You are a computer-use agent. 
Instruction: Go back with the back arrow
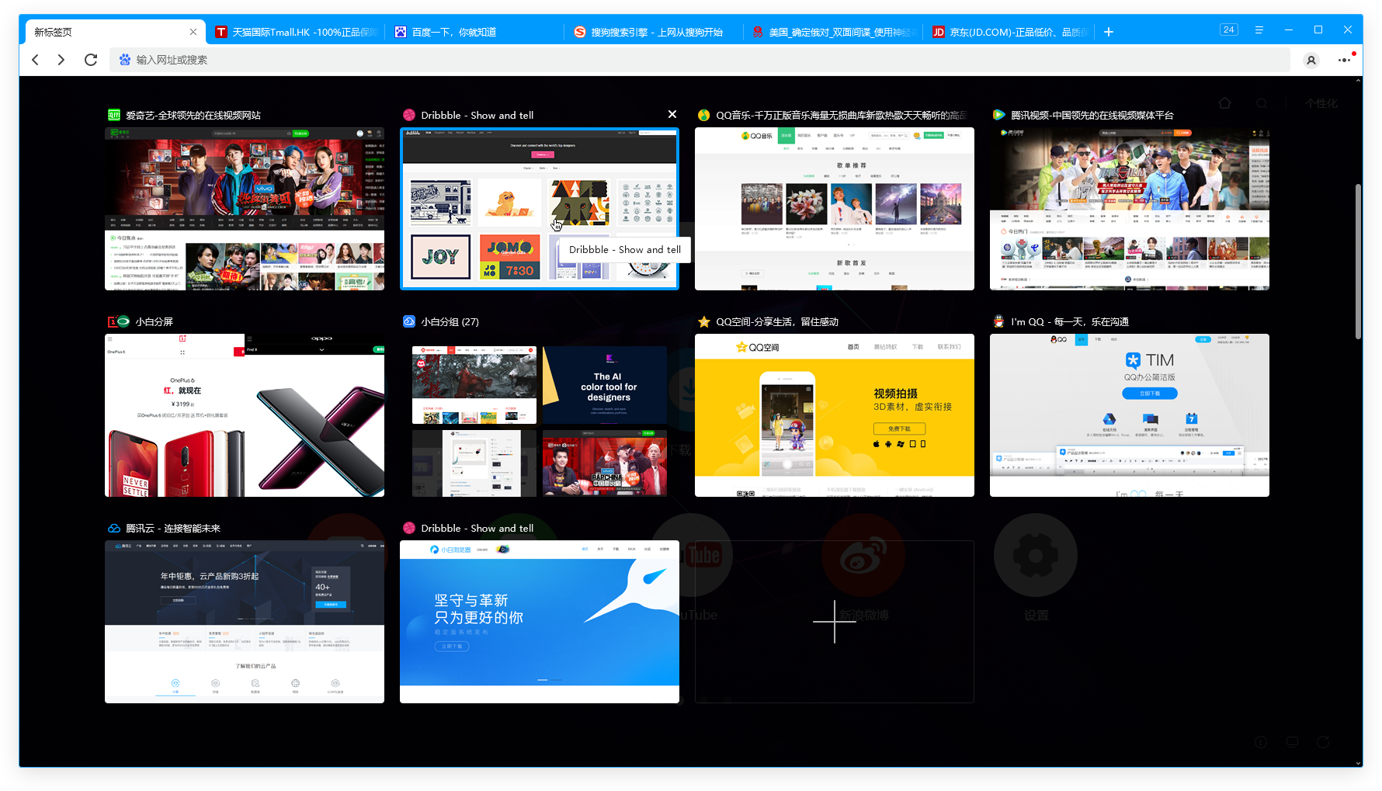click(35, 60)
